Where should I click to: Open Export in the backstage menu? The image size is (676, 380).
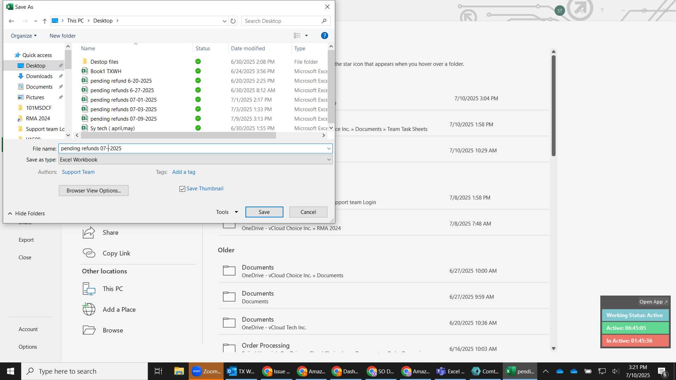[26, 240]
